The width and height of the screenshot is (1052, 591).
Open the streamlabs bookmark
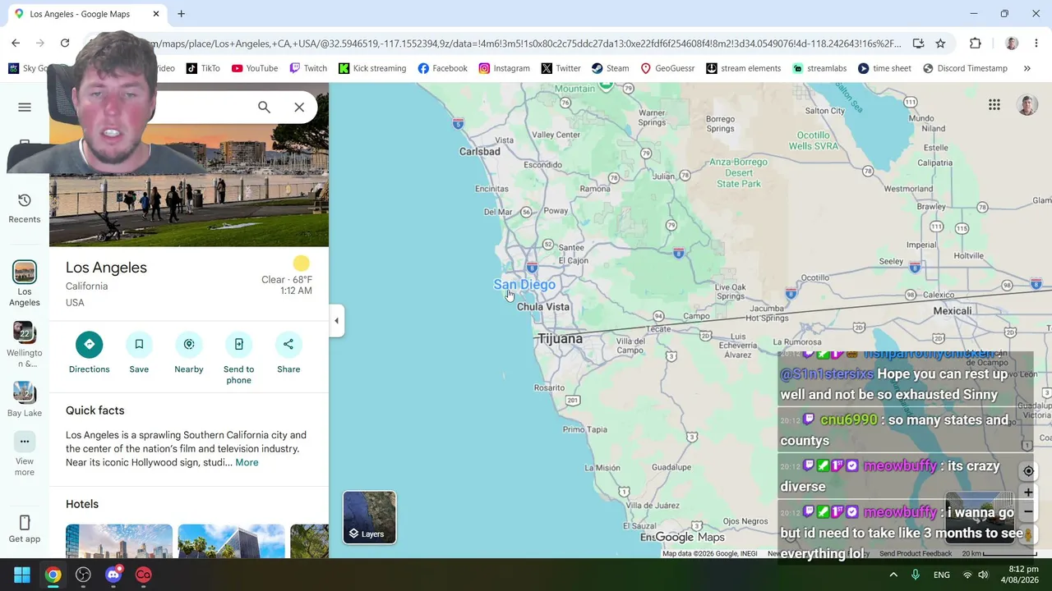819,68
